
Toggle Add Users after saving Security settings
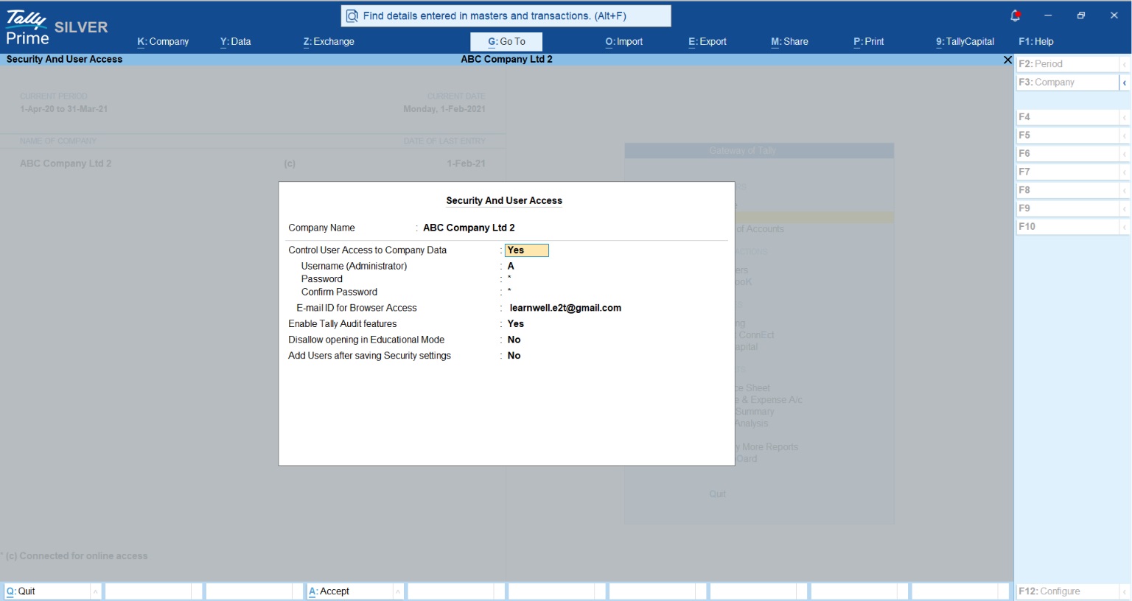click(x=514, y=356)
